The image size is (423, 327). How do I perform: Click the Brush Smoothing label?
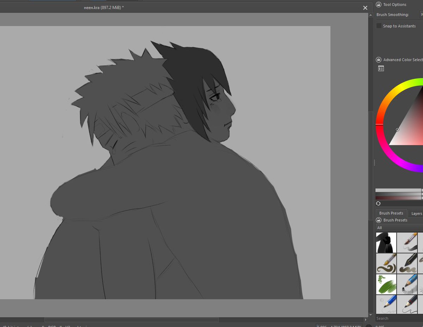(392, 14)
